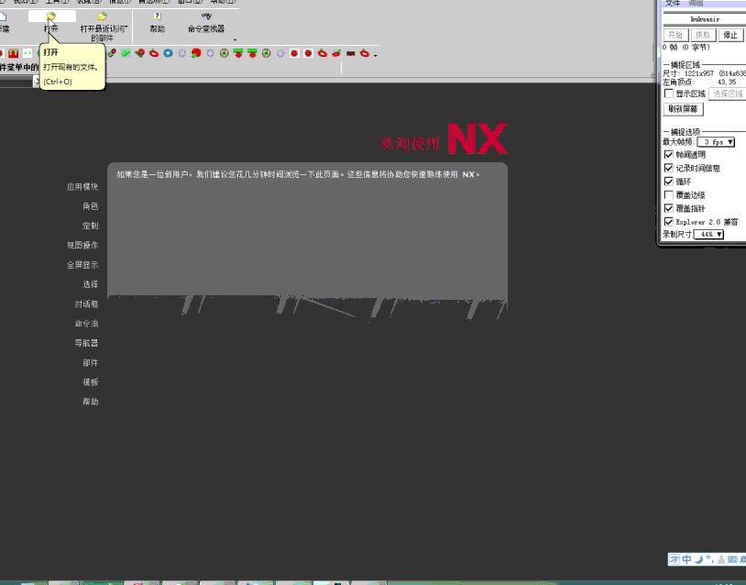Click the 左角顶点 43,35 text
Viewport: 746px width, 585px height.
[699, 82]
